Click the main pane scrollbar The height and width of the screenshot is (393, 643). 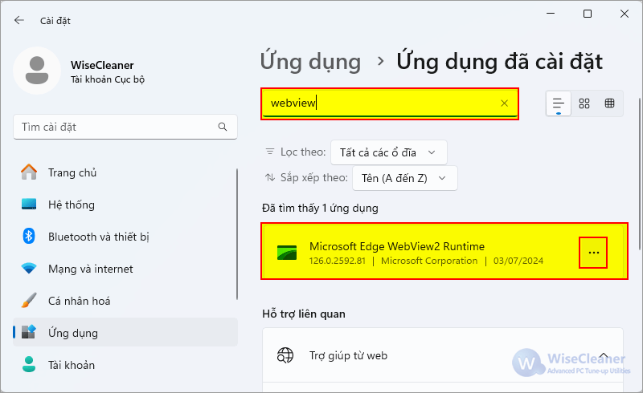click(639, 174)
